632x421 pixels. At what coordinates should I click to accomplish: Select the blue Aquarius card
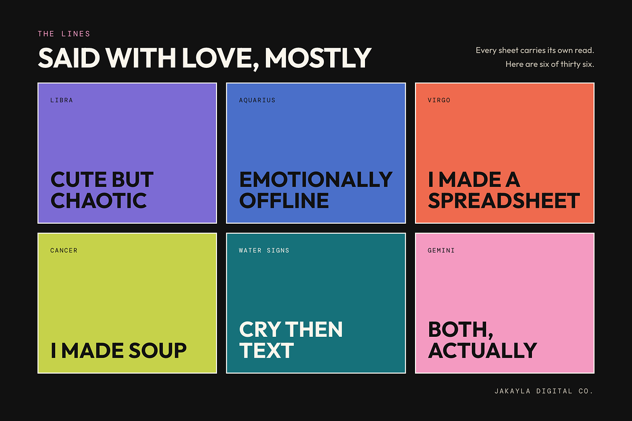click(x=316, y=153)
